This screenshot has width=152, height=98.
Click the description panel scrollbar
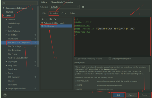[x=150, y=68]
